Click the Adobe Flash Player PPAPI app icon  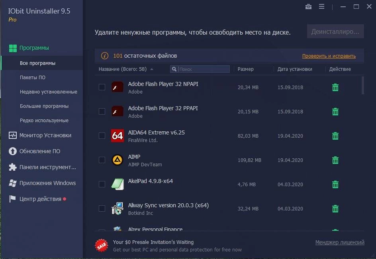[x=117, y=111]
